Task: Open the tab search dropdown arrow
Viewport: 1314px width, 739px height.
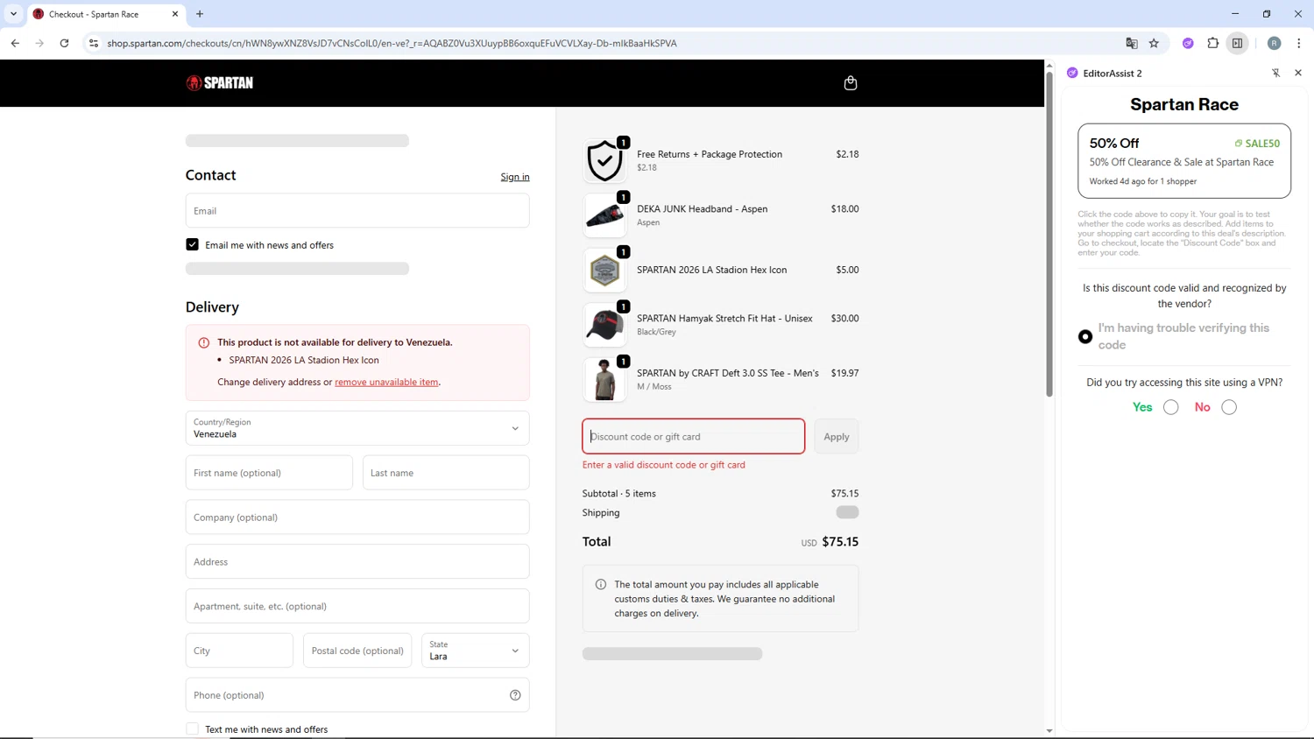Action: 13,14
